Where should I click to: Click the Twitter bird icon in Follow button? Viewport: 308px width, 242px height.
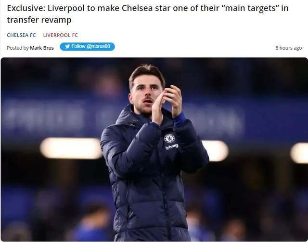coord(67,47)
